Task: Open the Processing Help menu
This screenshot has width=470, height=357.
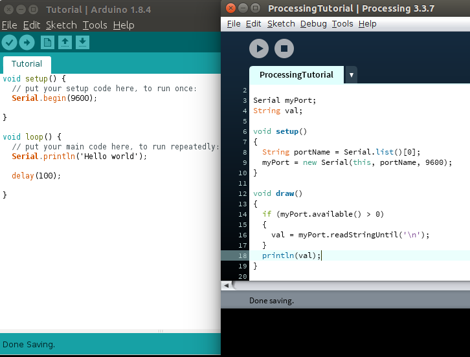Action: (368, 24)
